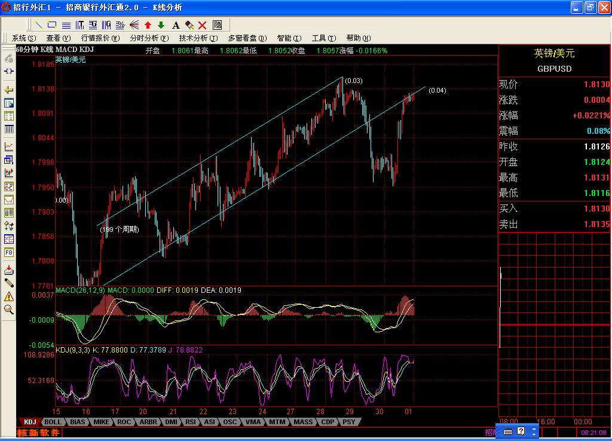This screenshot has height=441, width=612.
Task: Click the 卖出 sell price row
Action: click(555, 224)
